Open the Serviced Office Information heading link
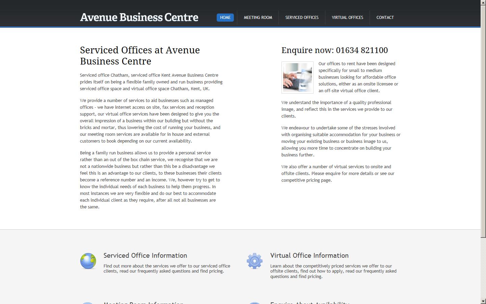The width and height of the screenshot is (486, 304). click(x=145, y=256)
